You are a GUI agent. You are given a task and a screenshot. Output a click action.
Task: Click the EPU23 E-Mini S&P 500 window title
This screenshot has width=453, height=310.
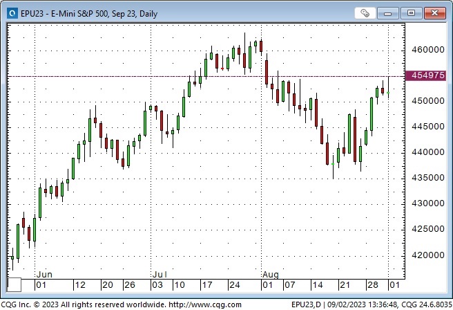point(89,14)
